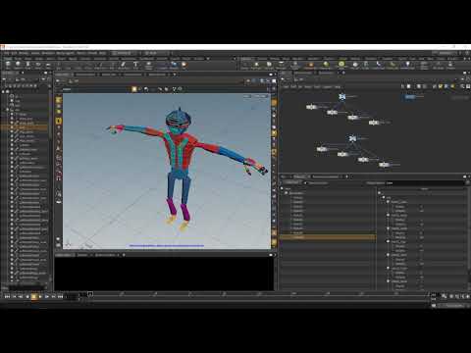Add the Switcher from lights shelf
The width and height of the screenshot is (471, 353).
pos(450,65)
